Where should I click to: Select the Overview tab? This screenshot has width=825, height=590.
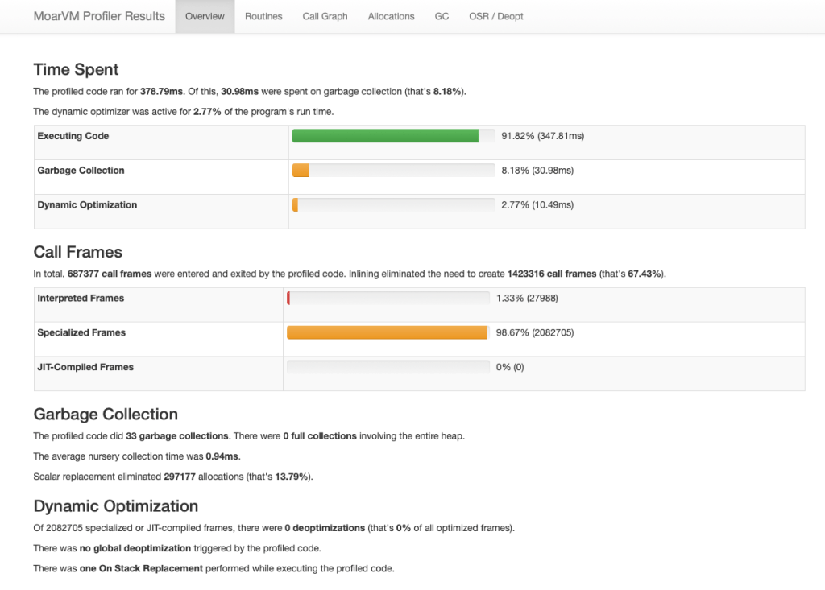205,16
